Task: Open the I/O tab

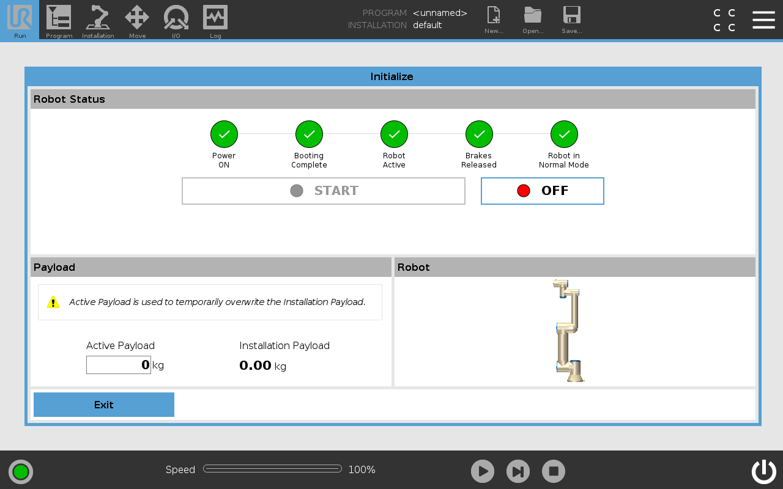Action: coord(176,20)
